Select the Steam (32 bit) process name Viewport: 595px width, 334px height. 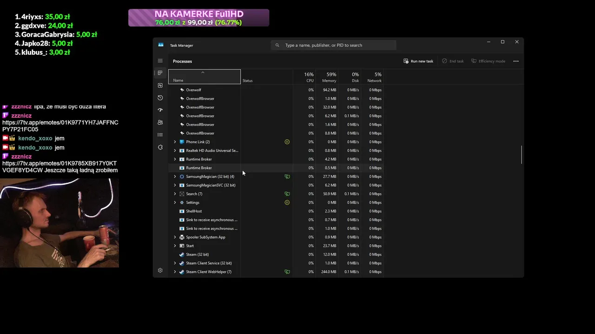pos(197,254)
